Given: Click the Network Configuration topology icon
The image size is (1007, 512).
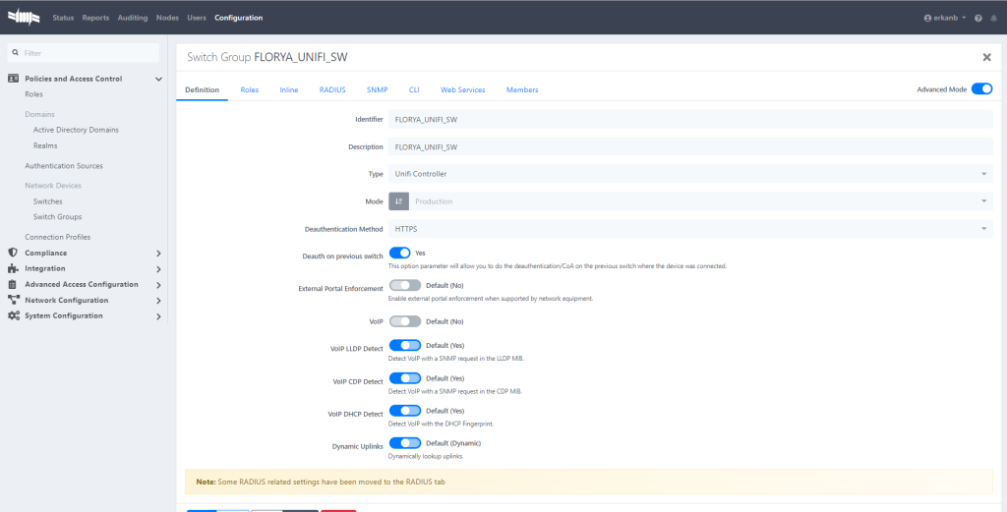Looking at the screenshot, I should click(14, 300).
